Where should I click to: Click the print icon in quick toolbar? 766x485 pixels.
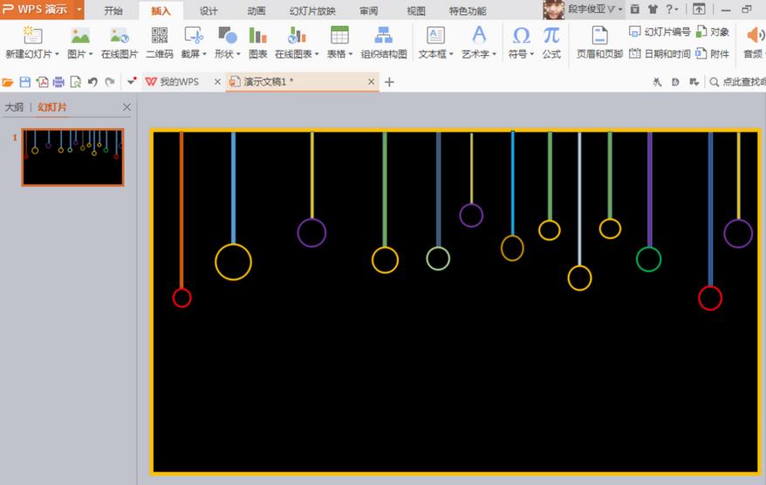[x=58, y=82]
